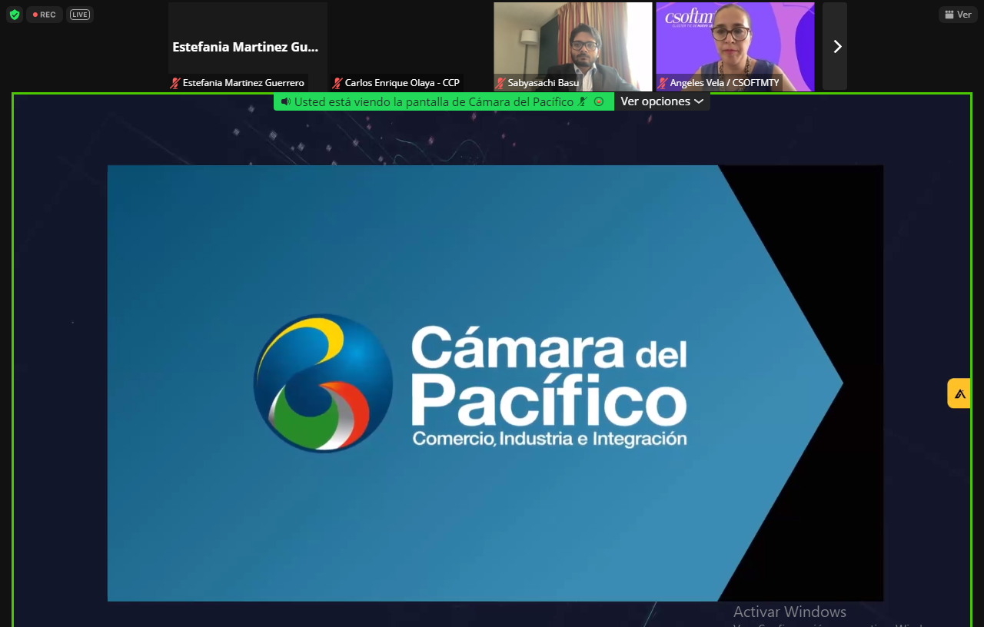Click the Cámara del Pacífico globe logo
Image resolution: width=984 pixels, height=627 pixels.
[x=323, y=383]
